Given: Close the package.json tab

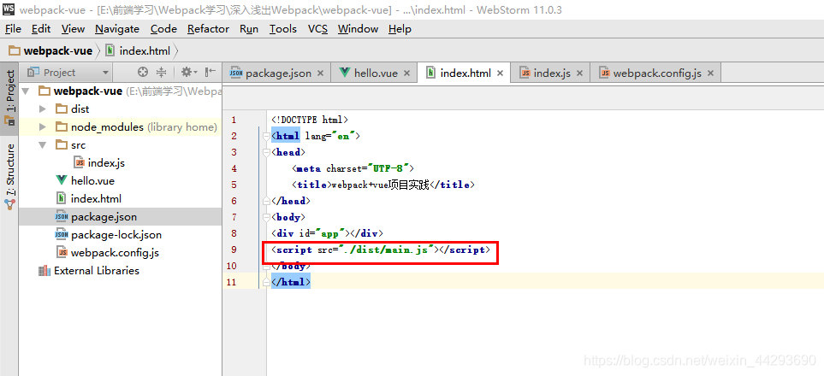Looking at the screenshot, I should 321,73.
